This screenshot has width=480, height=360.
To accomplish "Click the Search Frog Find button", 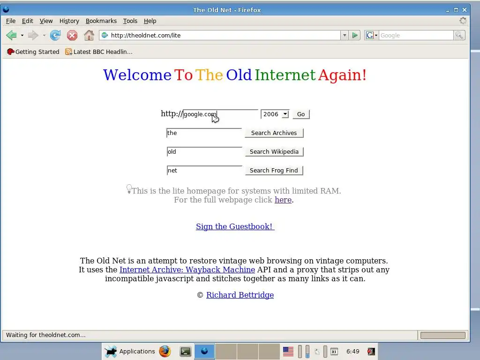I will [274, 171].
